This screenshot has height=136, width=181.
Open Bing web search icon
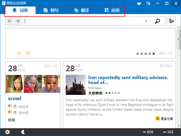pyautogui.click(x=171, y=21)
